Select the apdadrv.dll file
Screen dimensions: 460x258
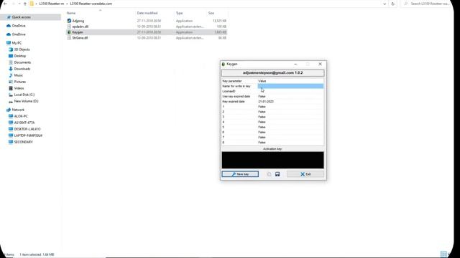click(x=80, y=27)
